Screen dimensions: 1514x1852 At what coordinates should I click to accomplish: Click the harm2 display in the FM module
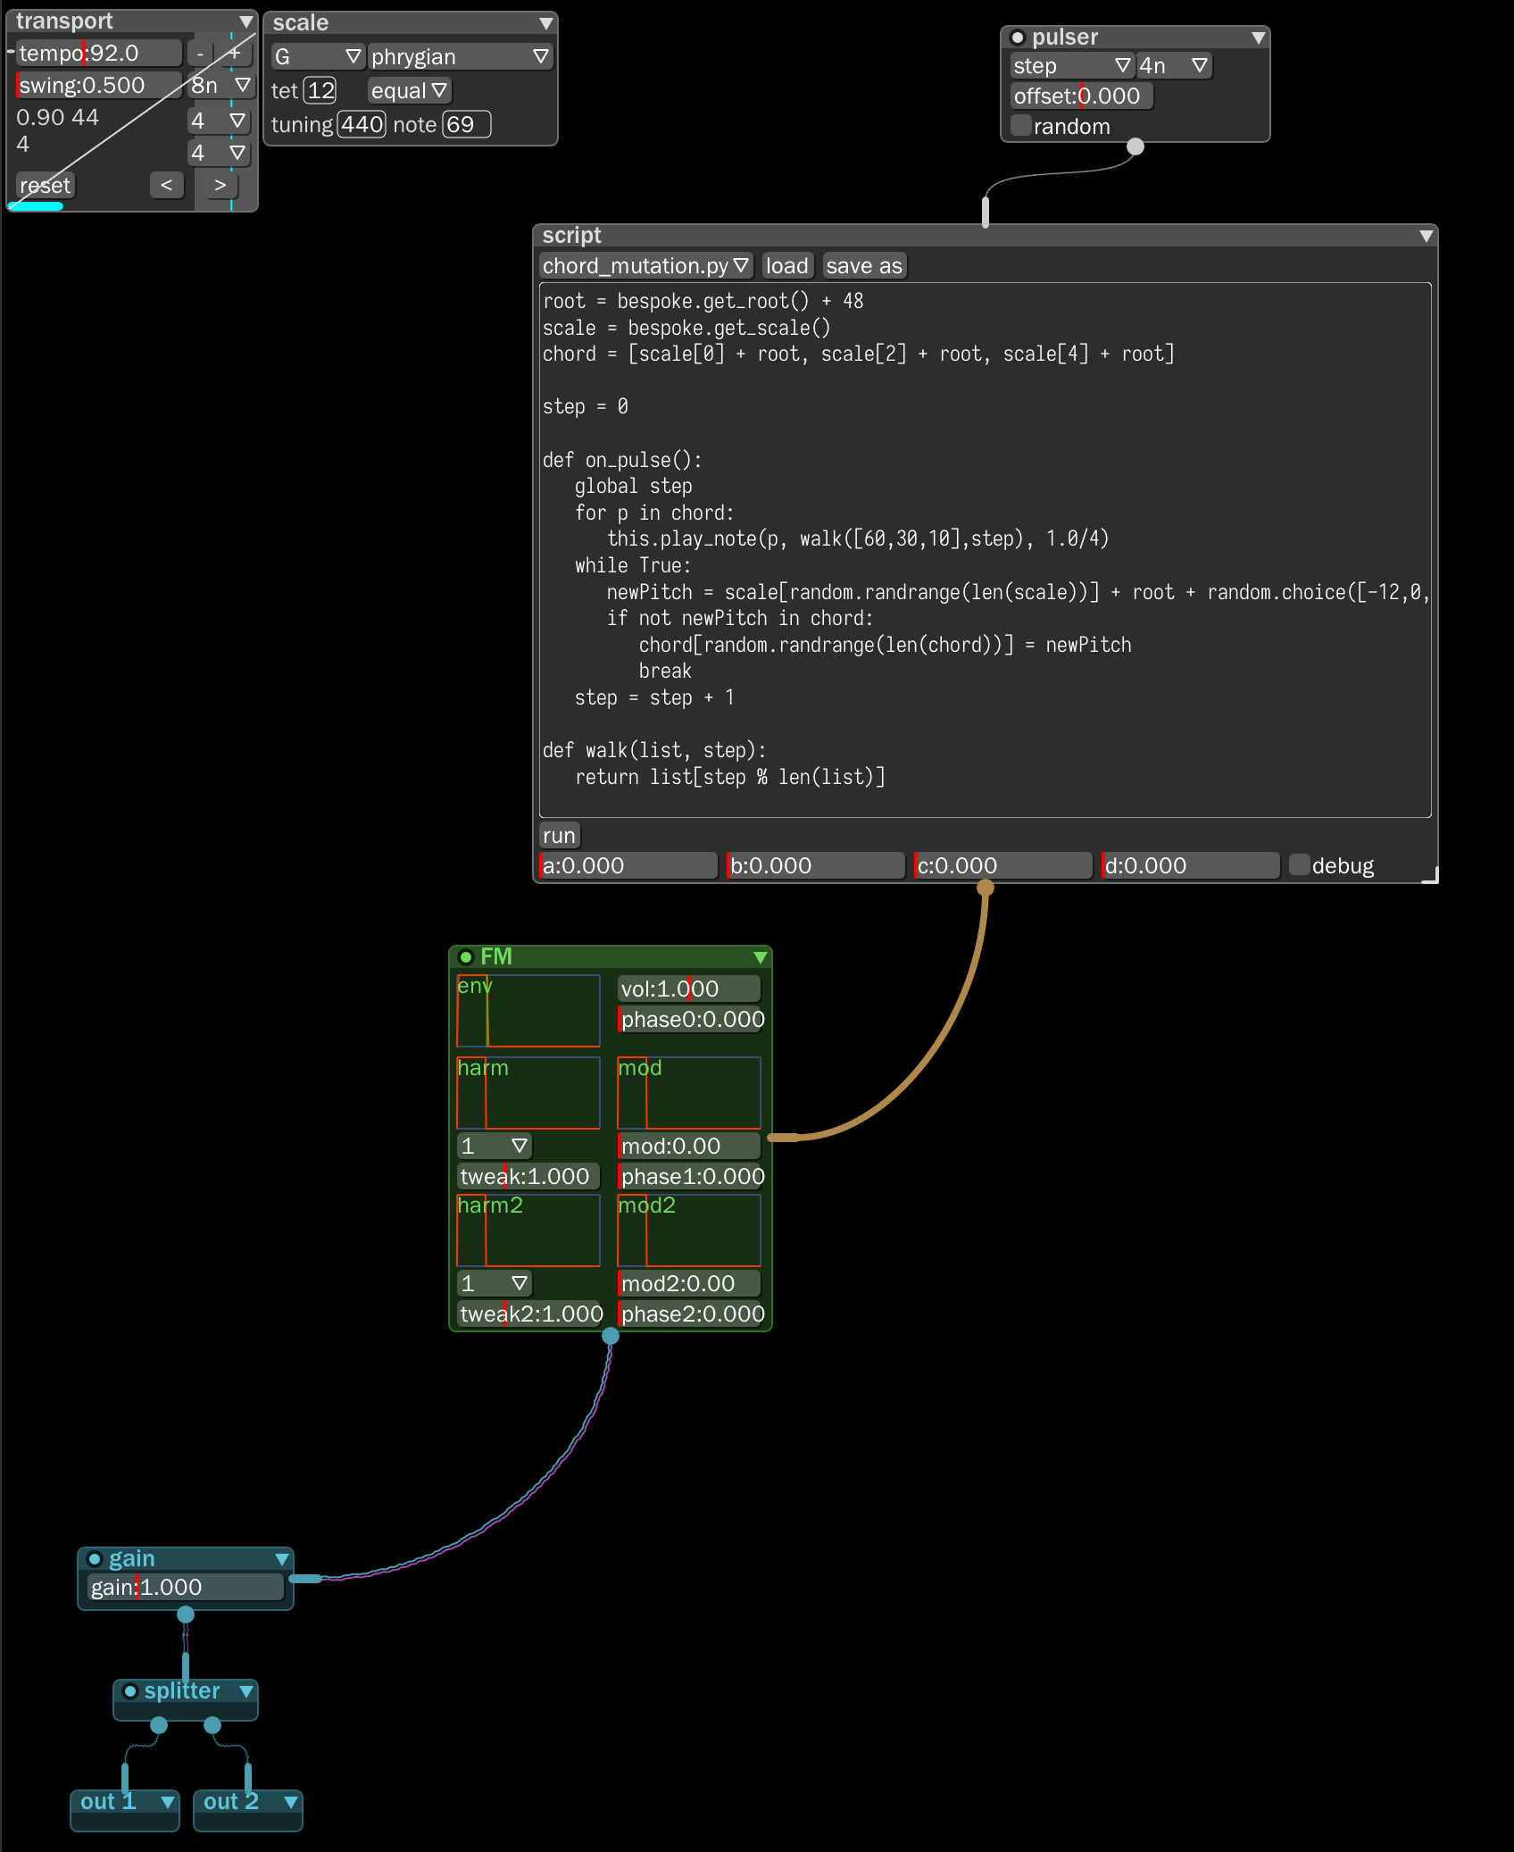(528, 1230)
